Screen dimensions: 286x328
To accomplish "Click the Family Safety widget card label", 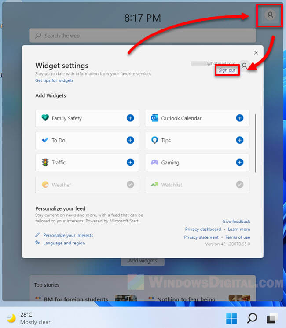I will click(67, 118).
